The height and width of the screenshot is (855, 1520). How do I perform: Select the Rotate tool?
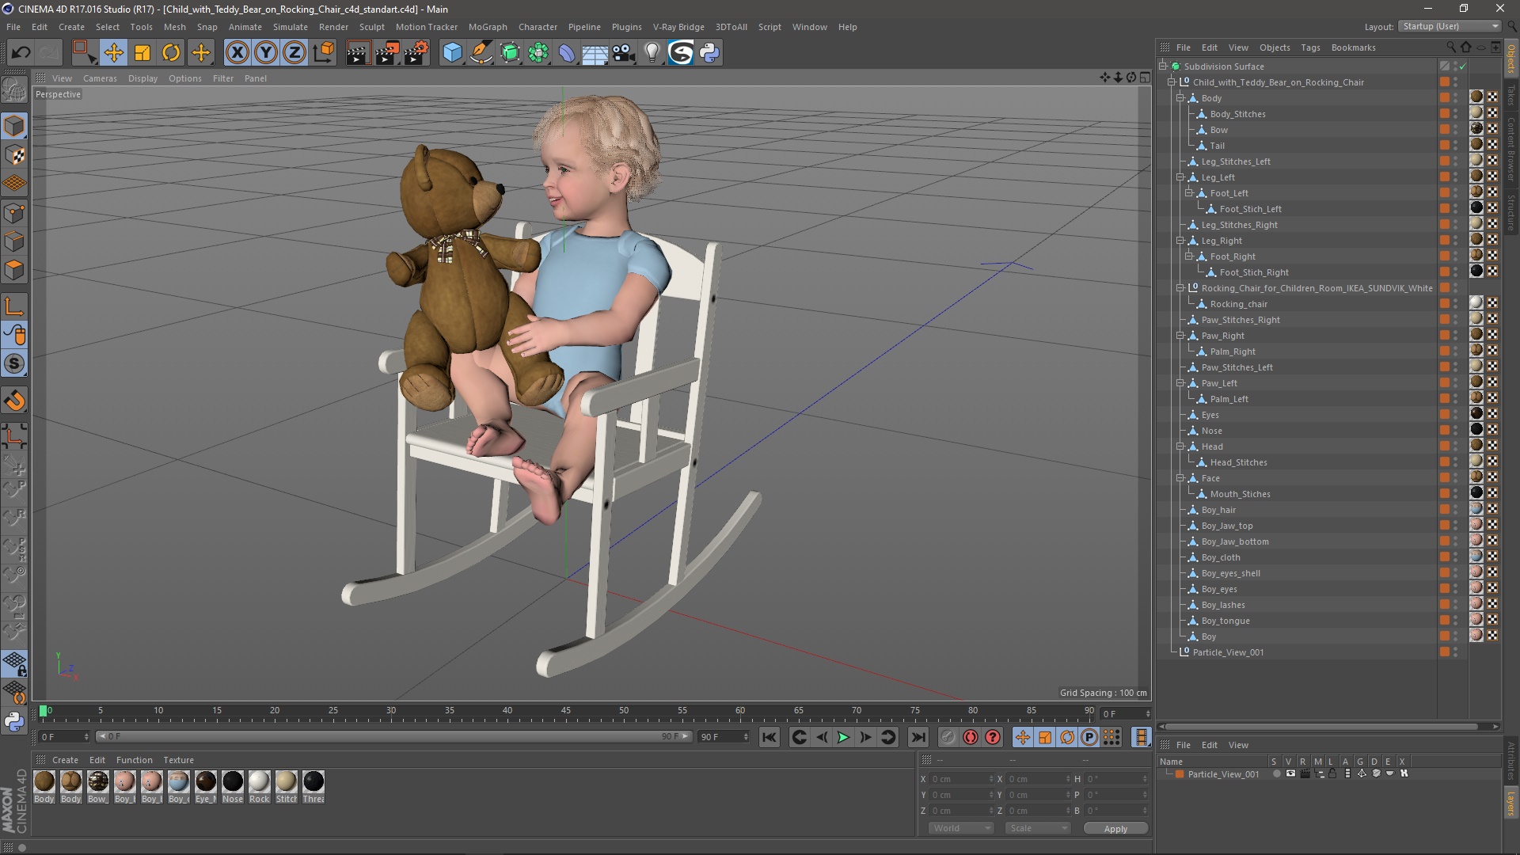click(171, 53)
